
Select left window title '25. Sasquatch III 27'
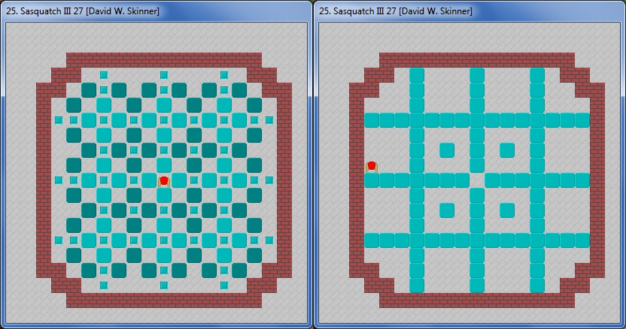click(44, 11)
